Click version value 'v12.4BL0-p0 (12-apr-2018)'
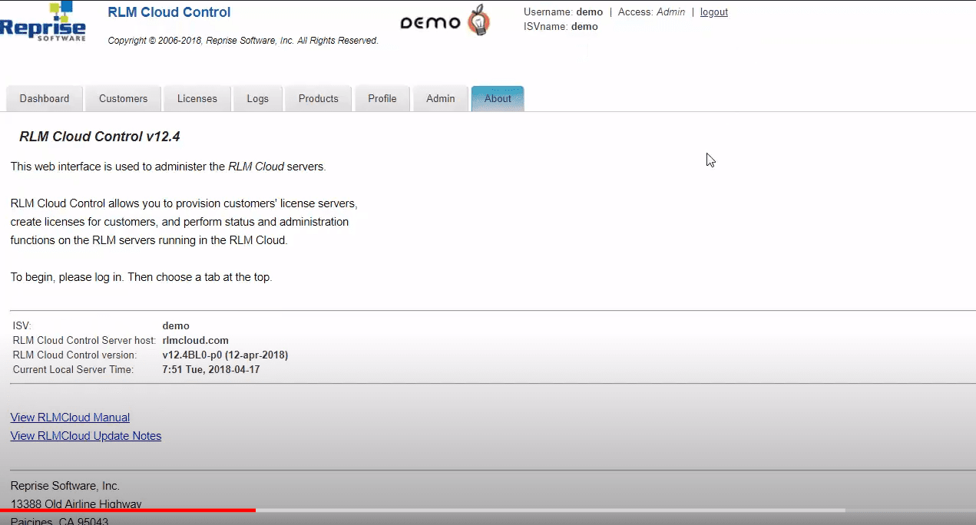The image size is (976, 525). point(225,355)
